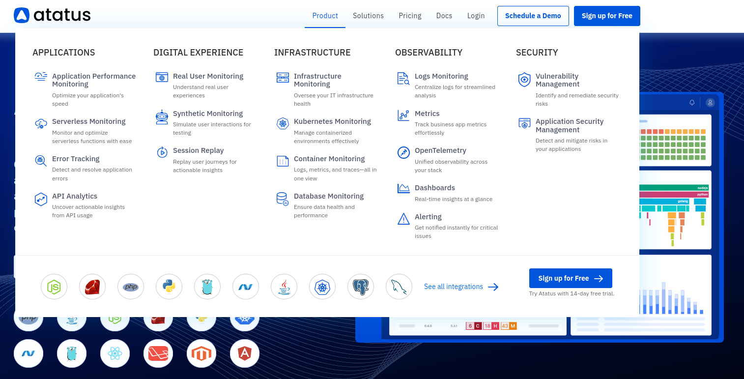Click the Go gopher integration icon
This screenshot has height=379, width=744.
pyautogui.click(x=207, y=287)
